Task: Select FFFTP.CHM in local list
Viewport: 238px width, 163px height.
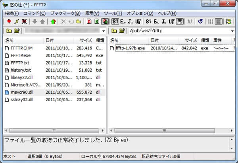Action: coord(54,48)
